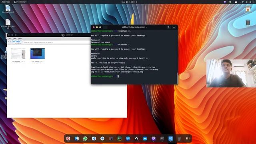256x144 pixels.
Task: Open PyCharm from the dock
Action: pos(119,139)
